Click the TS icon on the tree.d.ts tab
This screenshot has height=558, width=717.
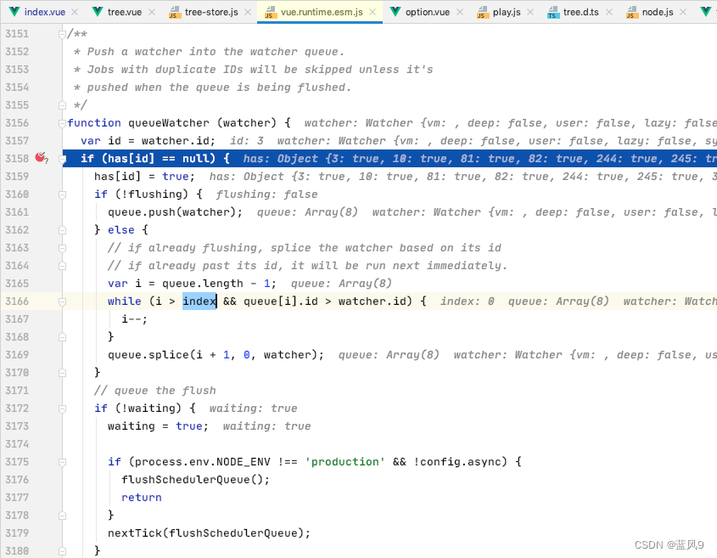[554, 13]
